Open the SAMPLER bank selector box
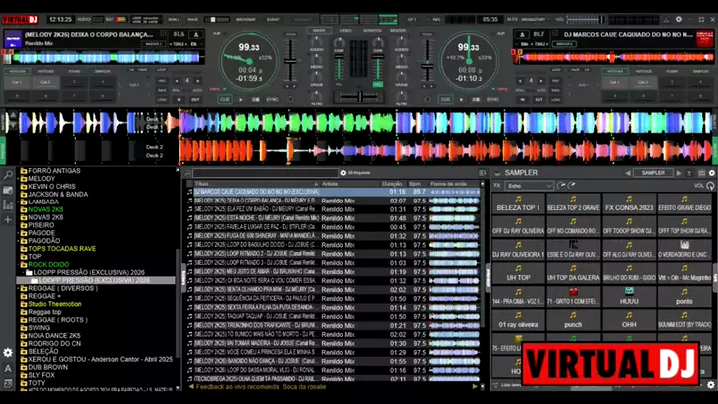The image size is (718, 404). 653,173
